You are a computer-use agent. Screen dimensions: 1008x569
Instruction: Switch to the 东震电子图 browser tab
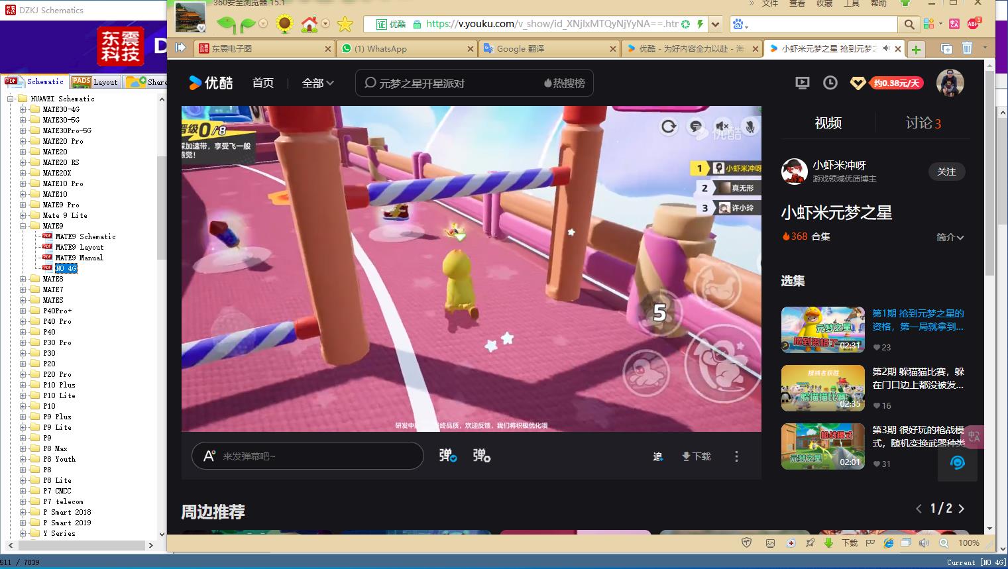tap(264, 48)
